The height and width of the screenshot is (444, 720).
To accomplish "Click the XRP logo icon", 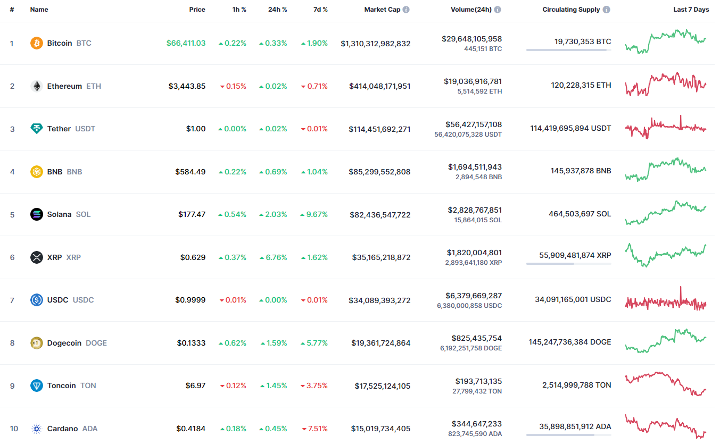I will 36,257.
